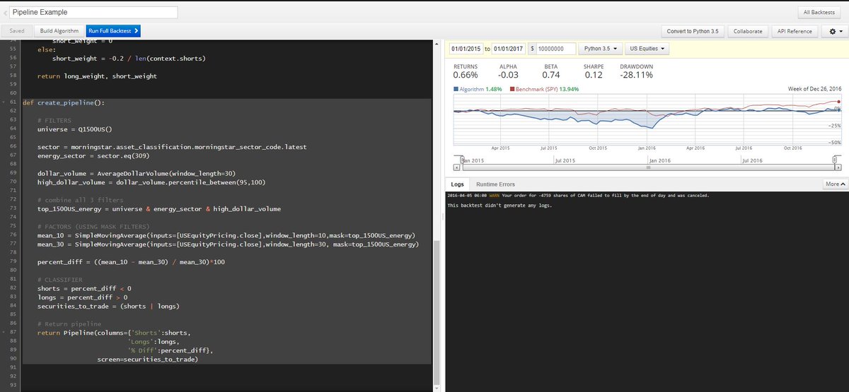Click the 'universe = Q1500US()' code line
The image size is (849, 392).
coord(75,129)
